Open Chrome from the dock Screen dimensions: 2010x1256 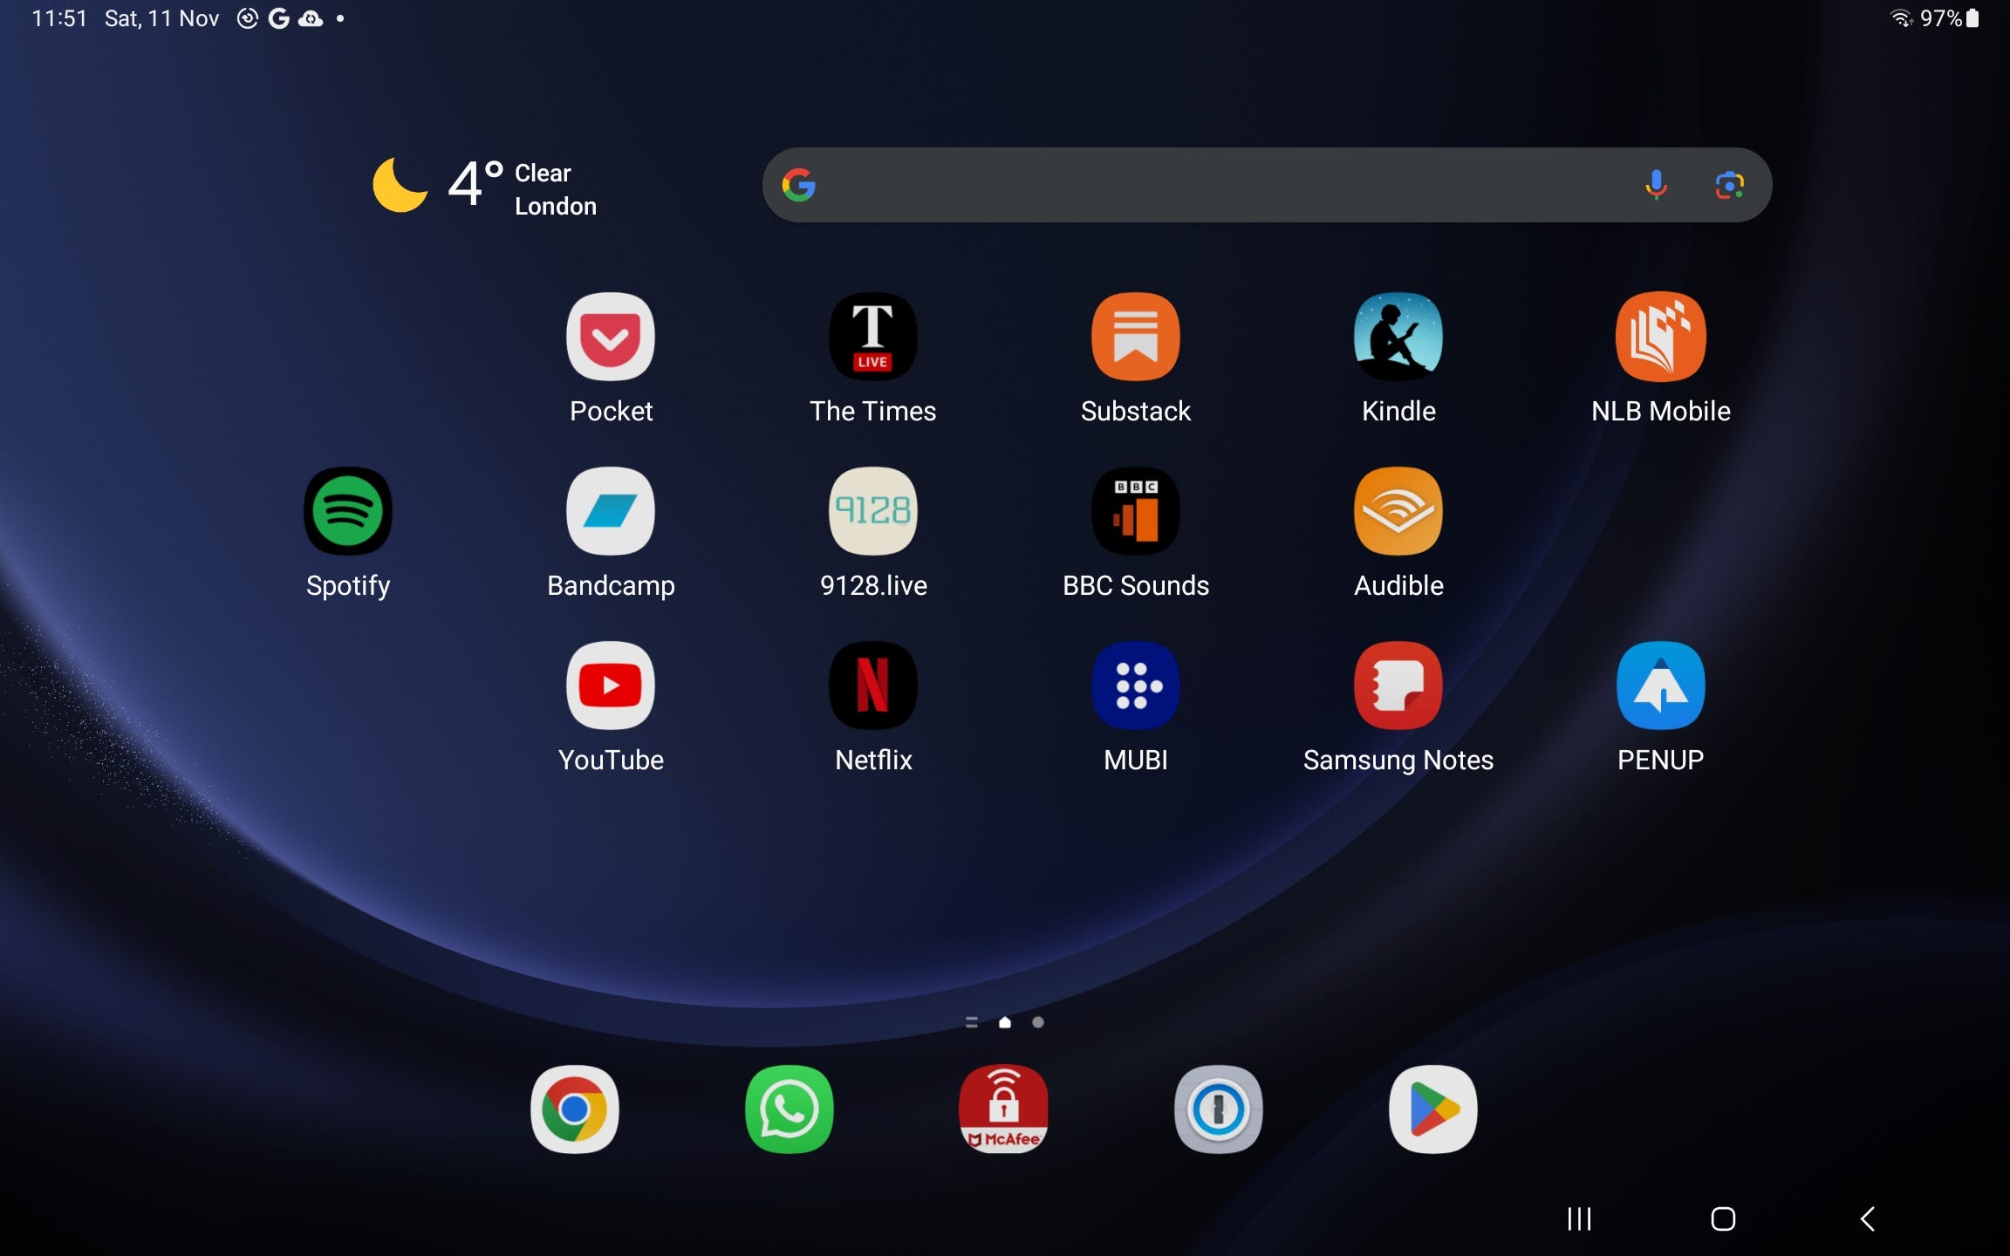coord(574,1109)
